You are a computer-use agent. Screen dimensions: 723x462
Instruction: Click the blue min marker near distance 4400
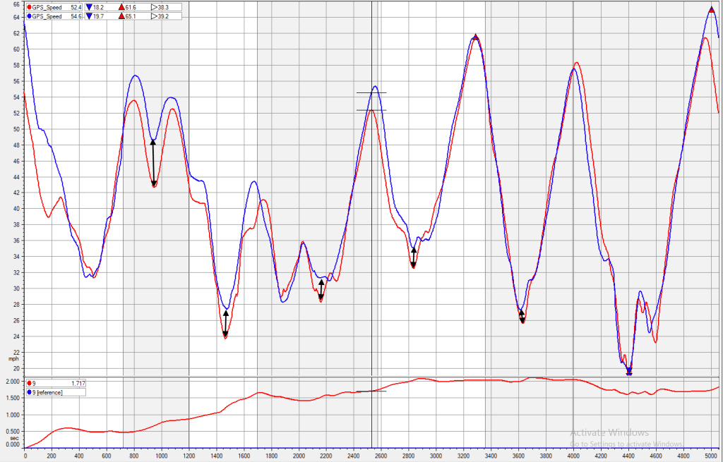coord(629,371)
